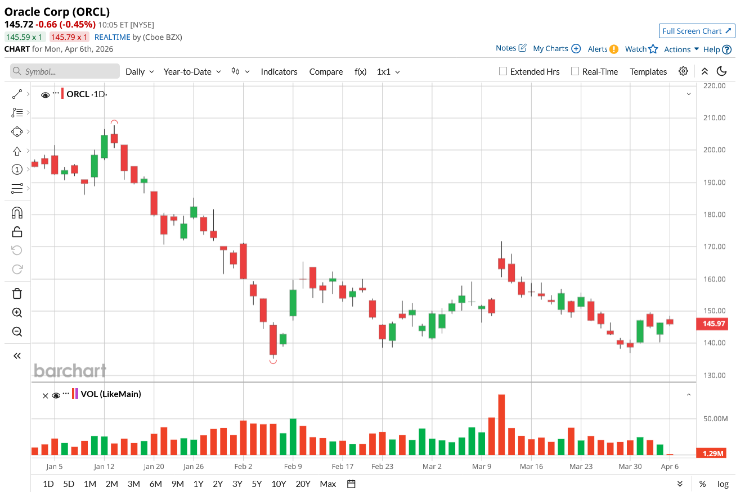Expand the Year-to-Date range dropdown
The image size is (736, 492).
(x=192, y=71)
